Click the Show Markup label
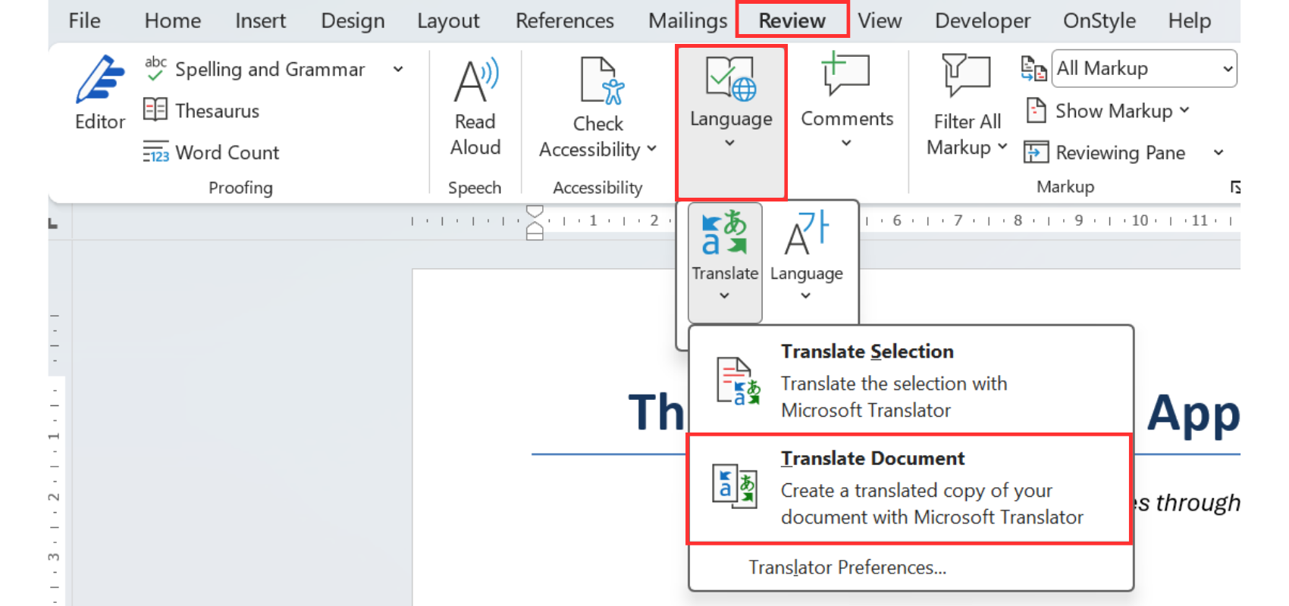This screenshot has width=1289, height=606. (x=1114, y=111)
